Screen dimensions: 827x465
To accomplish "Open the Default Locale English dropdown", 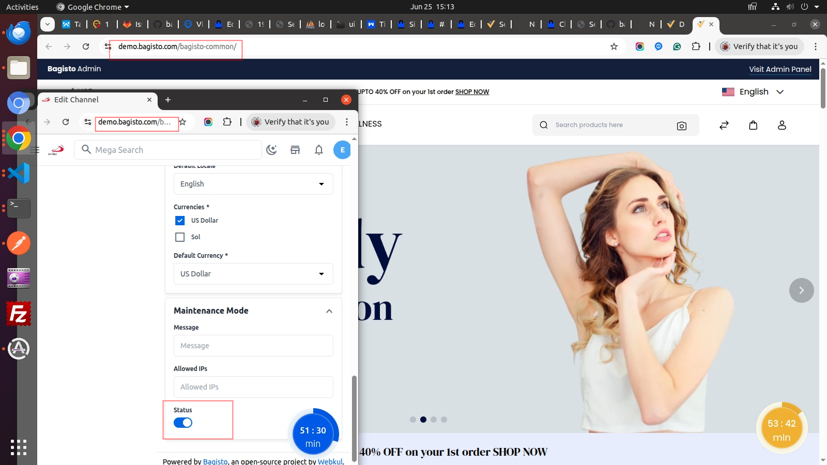I will click(x=253, y=184).
